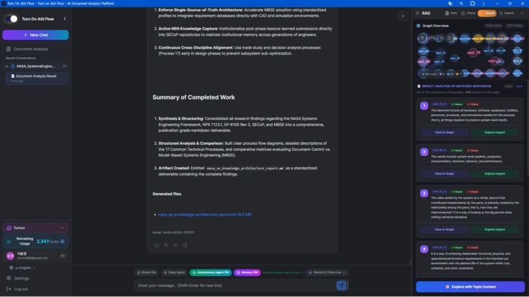The image size is (529, 297).
Task: Open the card icon beside user email
Action: (x=62, y=256)
